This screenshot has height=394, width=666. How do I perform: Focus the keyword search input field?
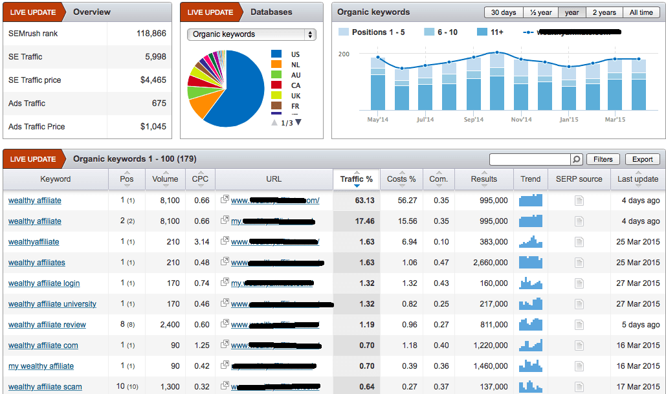coord(529,159)
